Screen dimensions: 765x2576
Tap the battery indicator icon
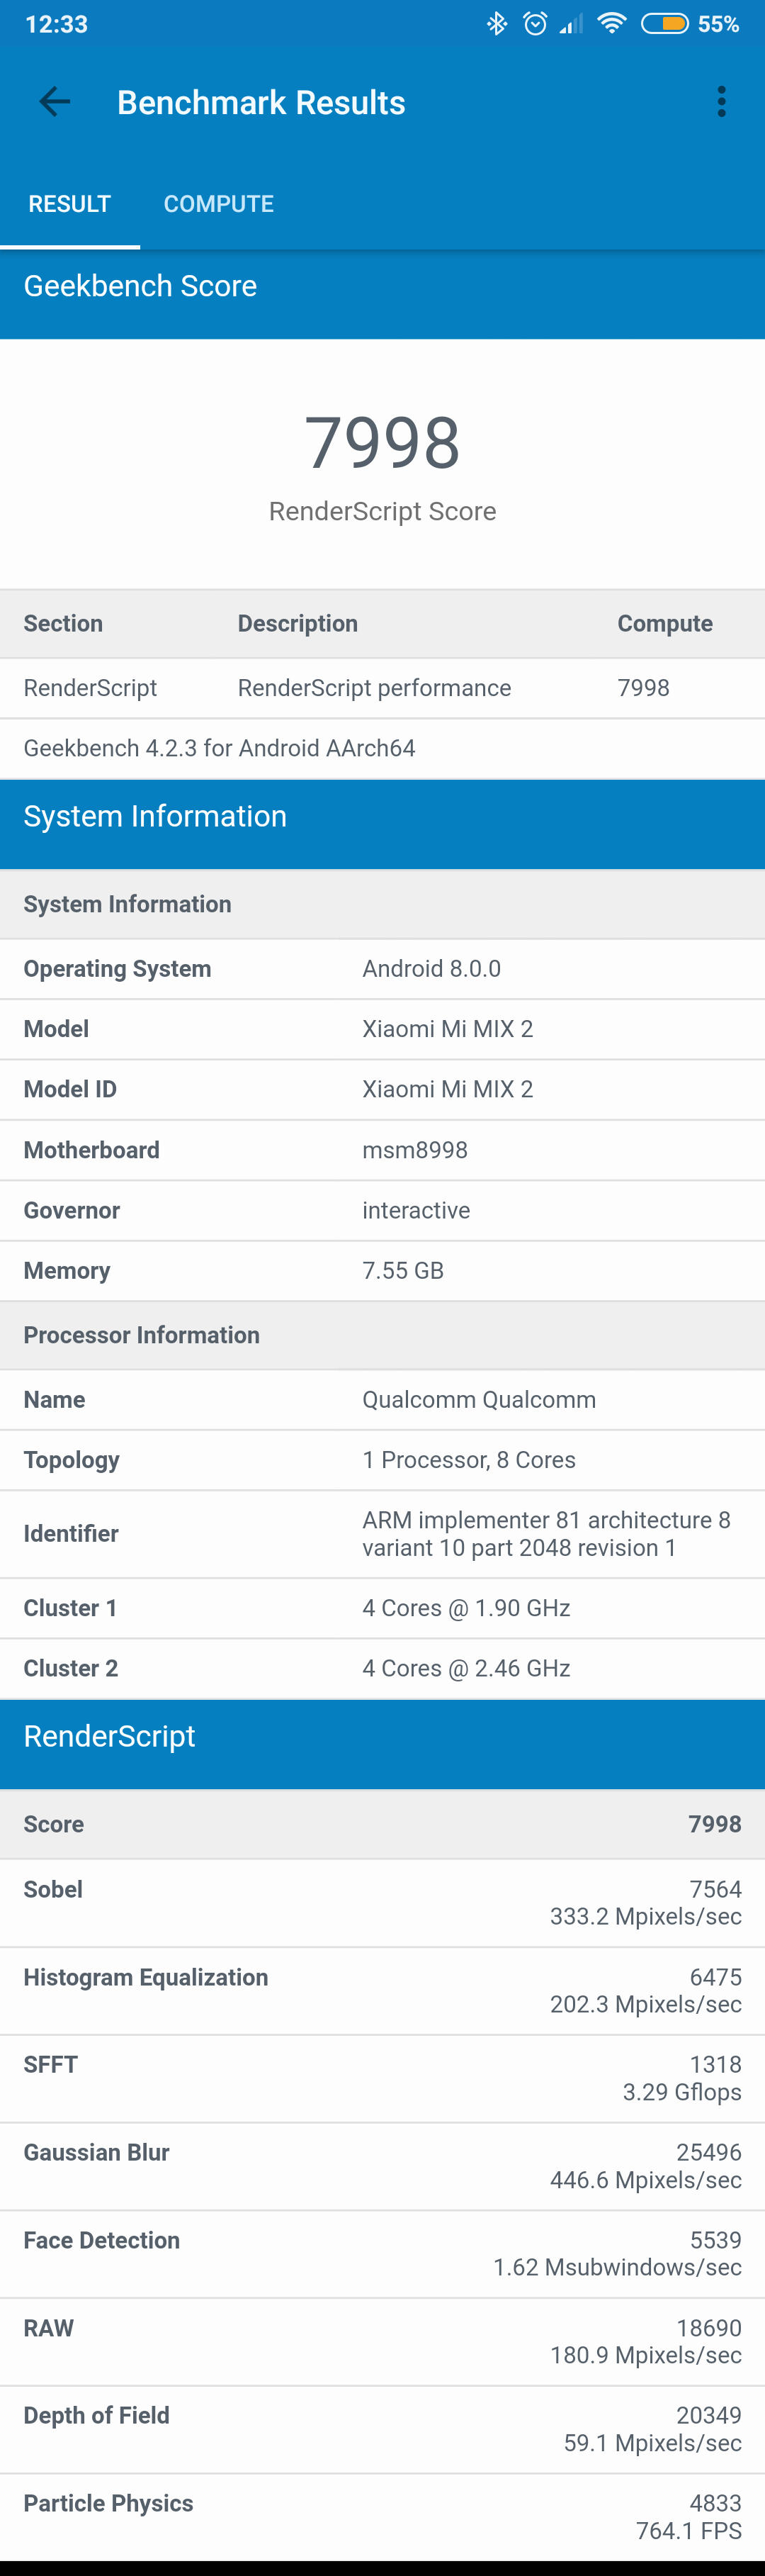(x=664, y=24)
